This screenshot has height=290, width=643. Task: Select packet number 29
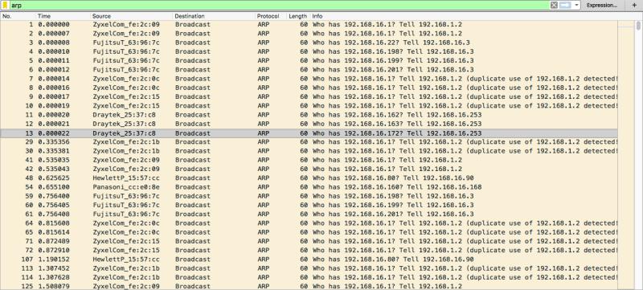(x=309, y=142)
